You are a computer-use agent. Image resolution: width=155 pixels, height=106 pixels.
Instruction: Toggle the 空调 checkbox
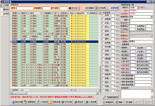pyautogui.click(x=103, y=51)
